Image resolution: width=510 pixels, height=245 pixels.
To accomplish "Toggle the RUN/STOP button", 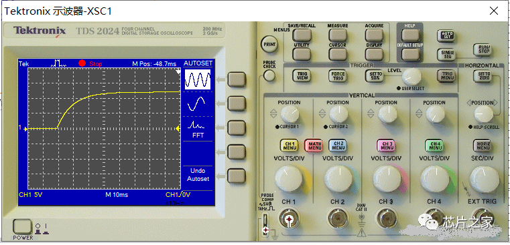I will click(483, 49).
